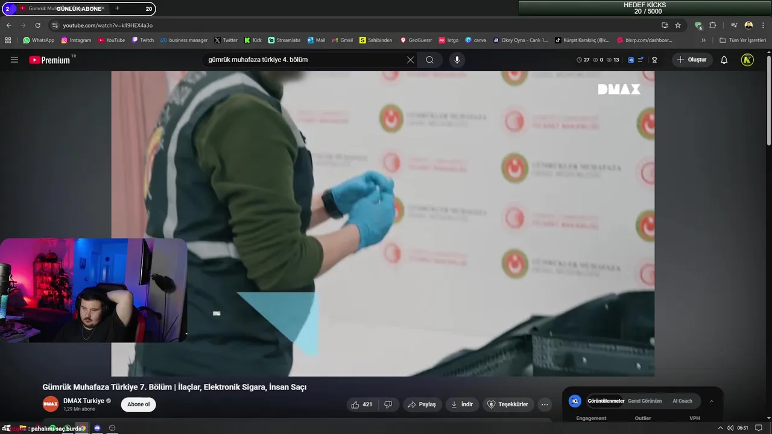Open the vidIQ extension icon in YouTube header
This screenshot has width=772, height=434.
coord(631,60)
